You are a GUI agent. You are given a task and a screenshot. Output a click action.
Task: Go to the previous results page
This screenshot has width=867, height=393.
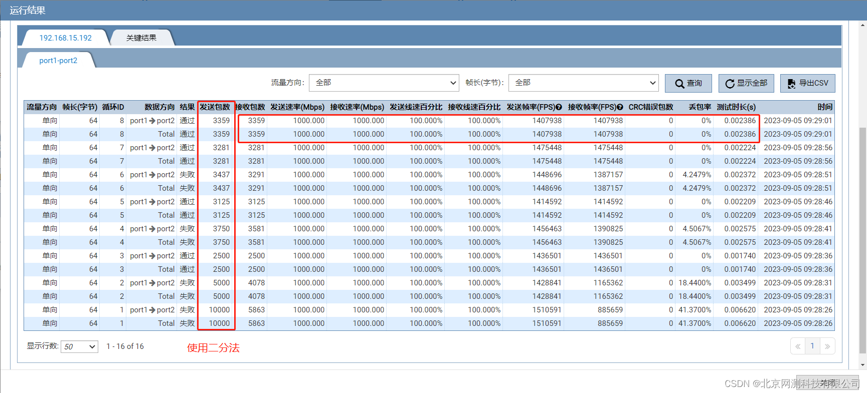coord(797,346)
